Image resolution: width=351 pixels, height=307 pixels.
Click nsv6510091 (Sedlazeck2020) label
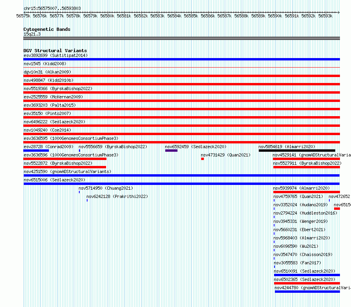pos(305,271)
